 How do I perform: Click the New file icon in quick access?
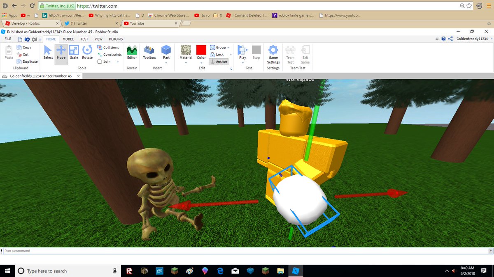coord(19,39)
